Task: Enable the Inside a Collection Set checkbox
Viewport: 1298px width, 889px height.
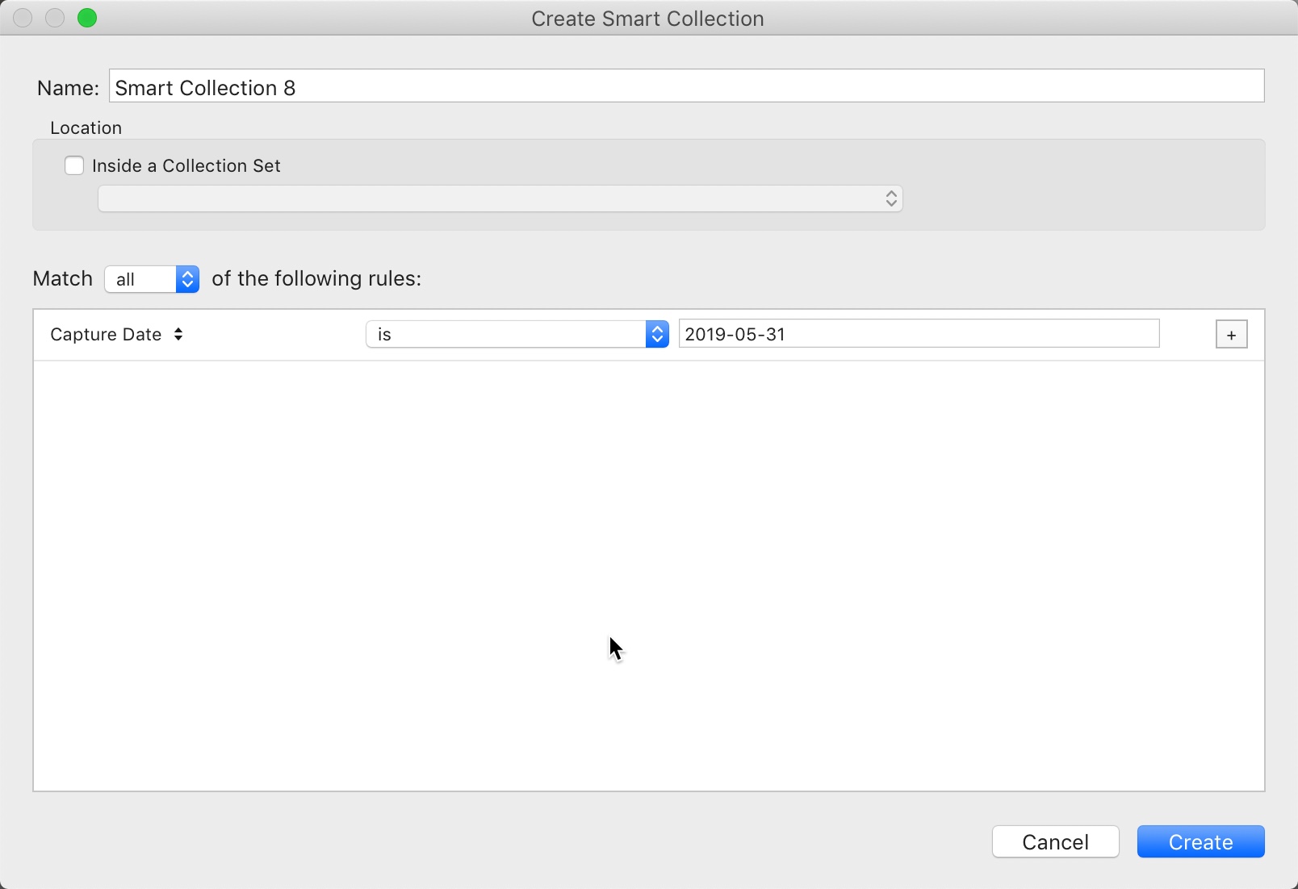Action: pyautogui.click(x=73, y=165)
